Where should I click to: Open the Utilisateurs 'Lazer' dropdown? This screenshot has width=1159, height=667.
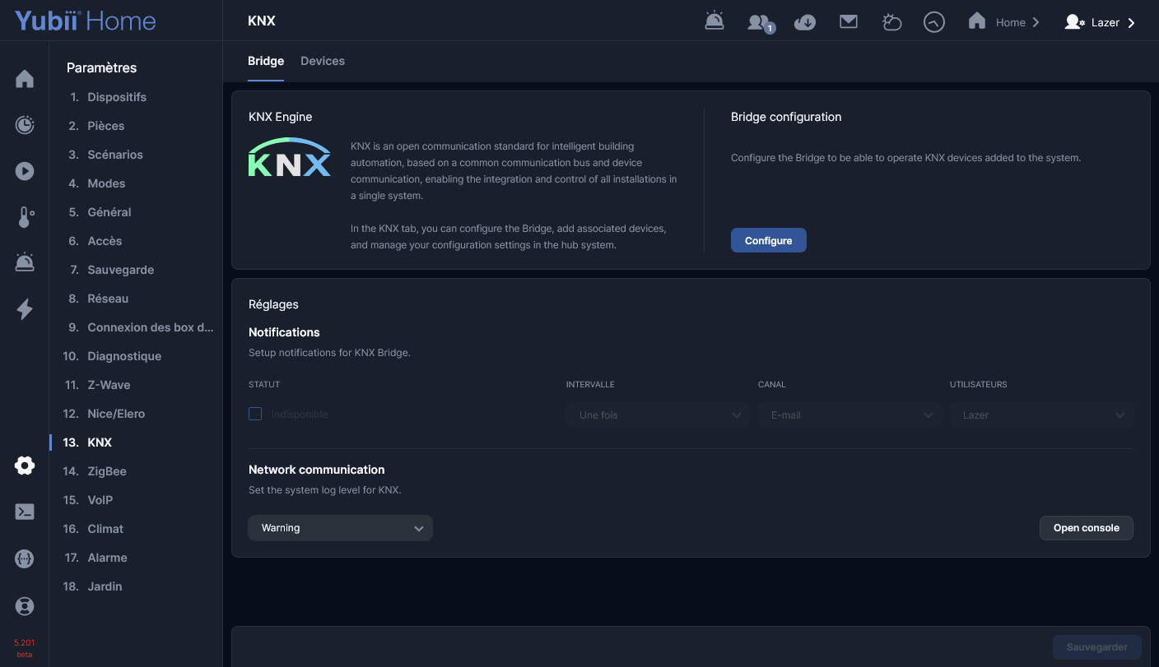pos(1041,415)
